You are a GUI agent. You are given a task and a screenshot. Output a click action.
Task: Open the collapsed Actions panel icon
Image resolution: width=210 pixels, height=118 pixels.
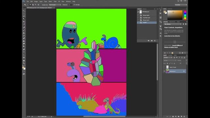pos(160,13)
